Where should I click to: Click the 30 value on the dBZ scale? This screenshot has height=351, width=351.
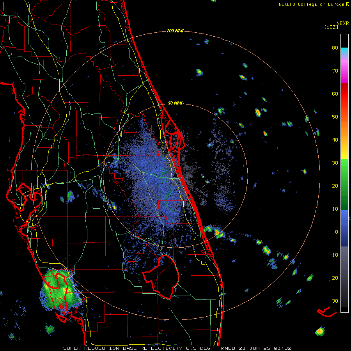(335, 163)
